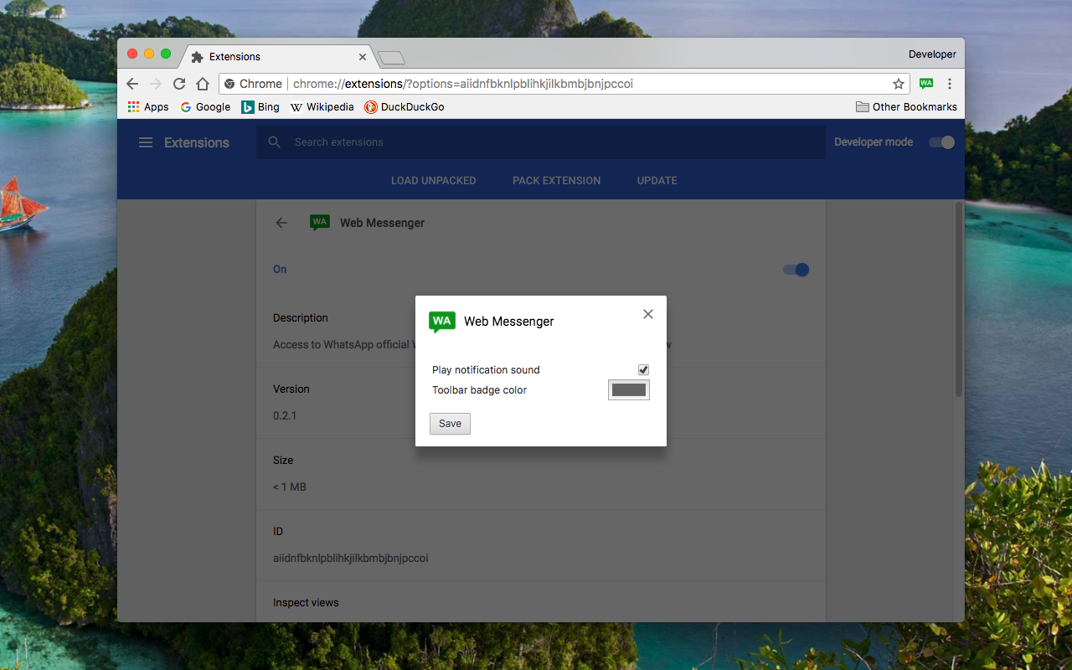Open the Apps shortcut on the bookmarks bar

click(147, 106)
